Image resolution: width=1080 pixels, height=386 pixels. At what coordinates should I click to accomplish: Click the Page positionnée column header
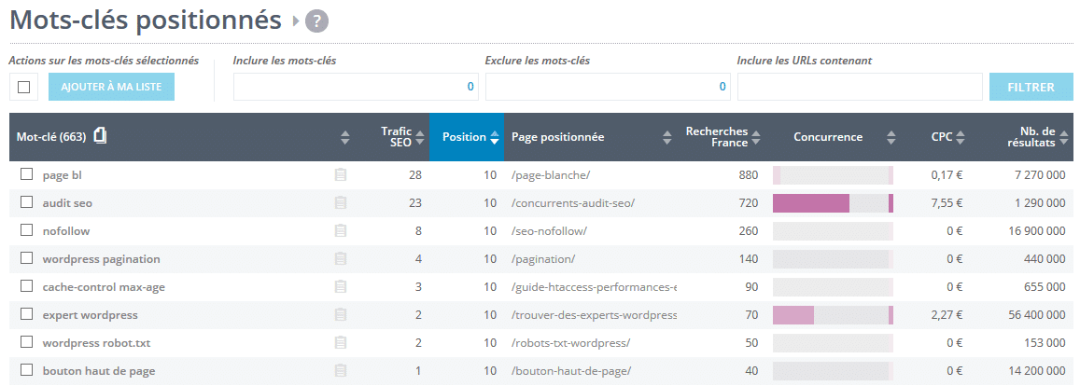point(558,137)
